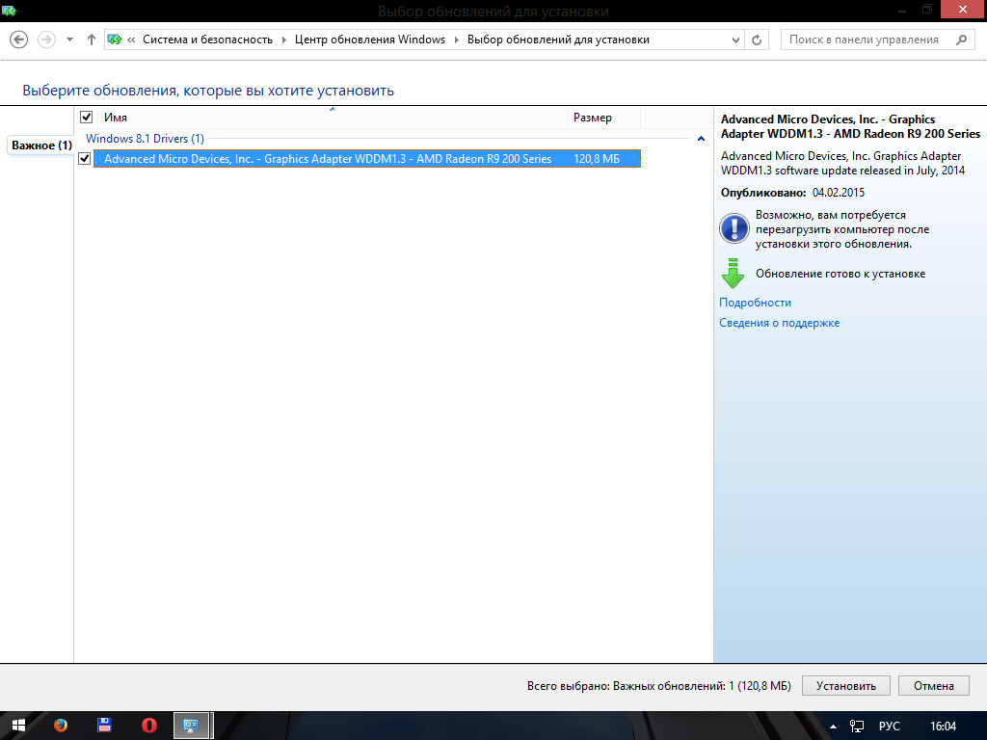Viewport: 987px width, 740px height.
Task: Expand arrow after 'Центр обновления Windows'
Action: tap(456, 40)
